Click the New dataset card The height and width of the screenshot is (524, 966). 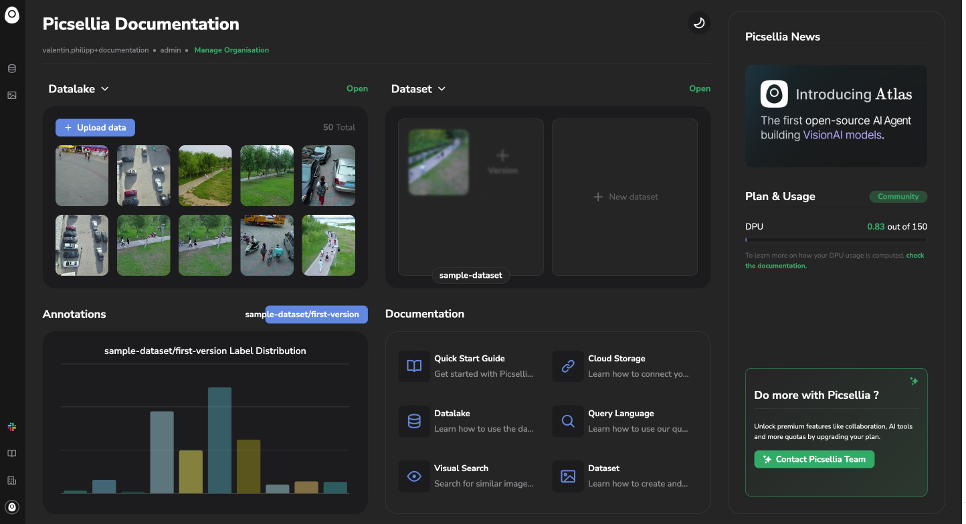pyautogui.click(x=625, y=197)
